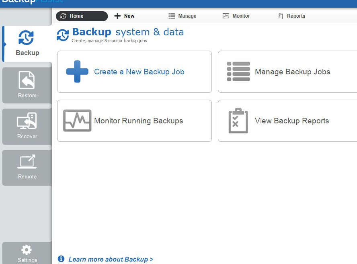Image resolution: width=357 pixels, height=264 pixels.
Task: Switch to the Home tab
Action: (x=82, y=16)
